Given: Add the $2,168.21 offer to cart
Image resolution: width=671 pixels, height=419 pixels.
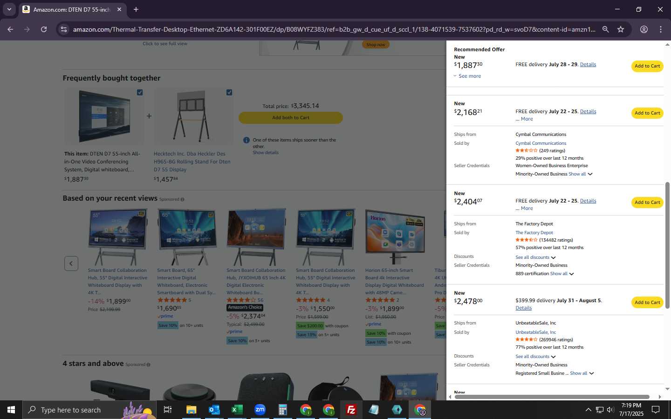Looking at the screenshot, I should (x=647, y=113).
